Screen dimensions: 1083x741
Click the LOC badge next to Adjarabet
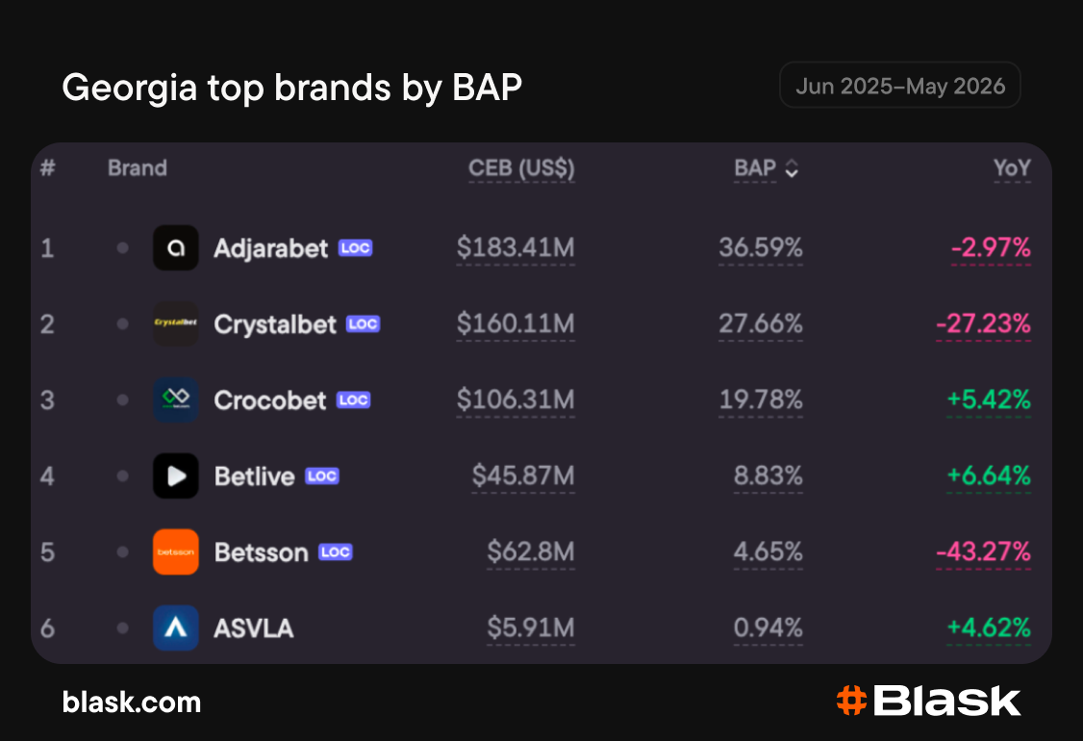(355, 248)
